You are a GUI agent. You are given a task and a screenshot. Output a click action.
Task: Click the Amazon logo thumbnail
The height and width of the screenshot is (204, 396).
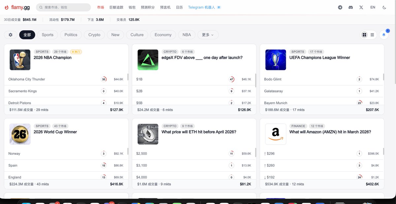(276, 134)
